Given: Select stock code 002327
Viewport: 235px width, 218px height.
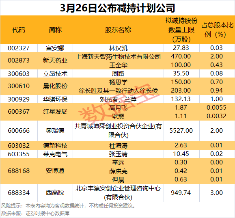Looking at the screenshot, I should 19,48.
